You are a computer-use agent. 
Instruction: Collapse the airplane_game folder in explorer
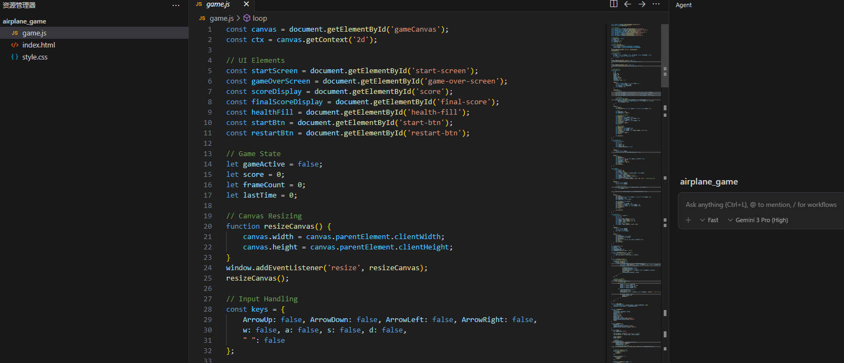tap(25, 21)
